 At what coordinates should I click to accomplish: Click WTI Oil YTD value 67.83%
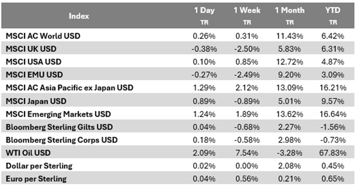click(333, 153)
